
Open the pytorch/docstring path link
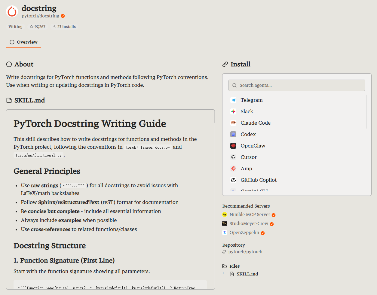[40, 16]
